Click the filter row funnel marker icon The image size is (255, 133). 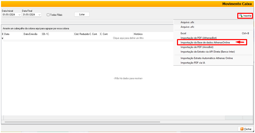coord(3,38)
